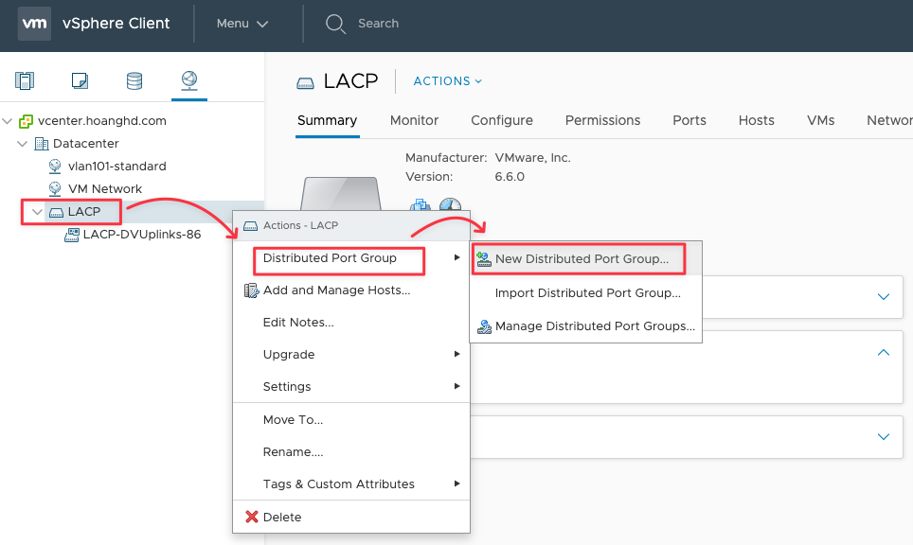The image size is (913, 545).
Task: Open the Hosts and Clusters view icon
Action: [x=25, y=80]
